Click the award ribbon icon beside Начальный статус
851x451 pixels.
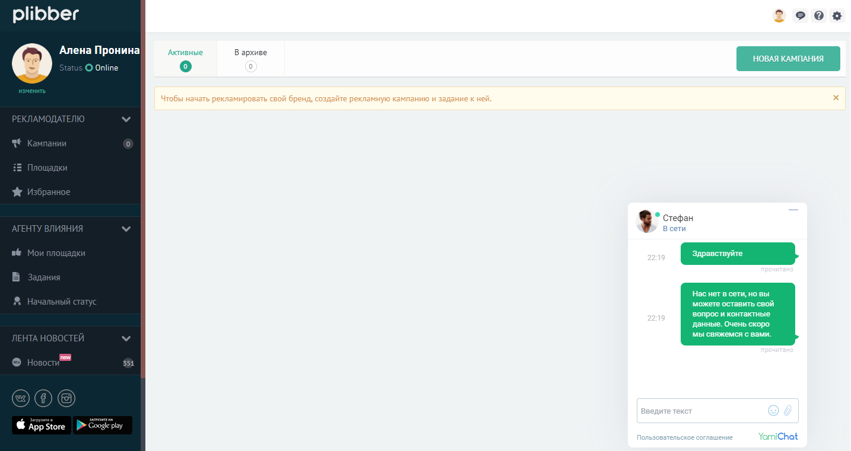coord(17,302)
